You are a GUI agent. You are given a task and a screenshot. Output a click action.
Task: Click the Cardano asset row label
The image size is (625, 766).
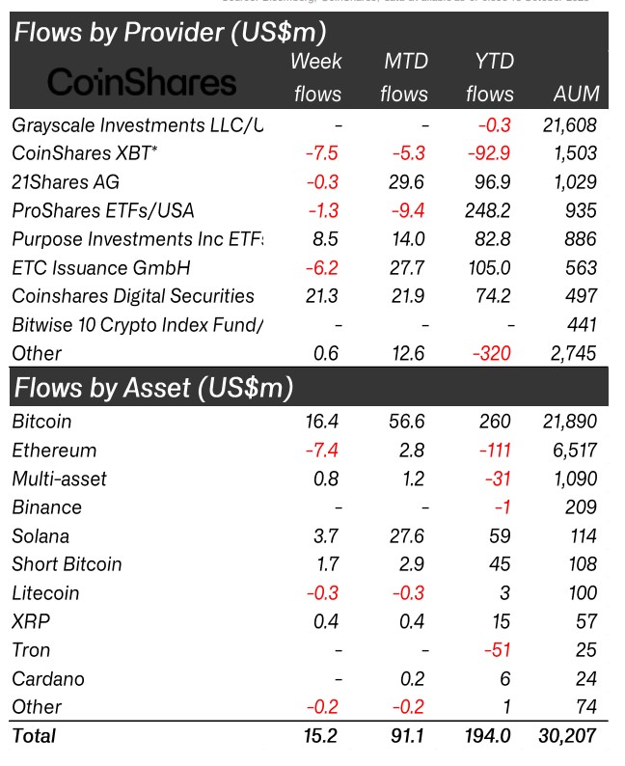48,678
